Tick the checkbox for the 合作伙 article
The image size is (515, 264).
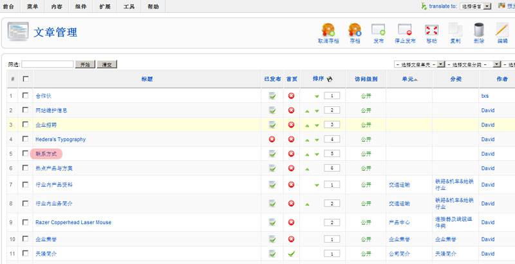(x=26, y=95)
